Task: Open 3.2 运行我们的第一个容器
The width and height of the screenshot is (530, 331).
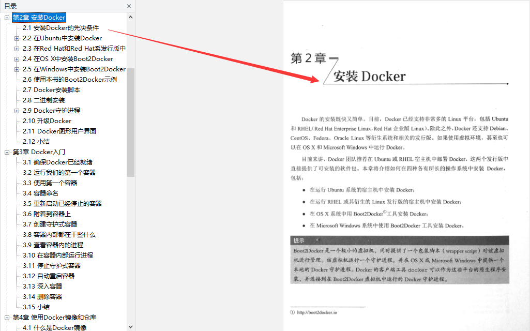Action: point(59,172)
